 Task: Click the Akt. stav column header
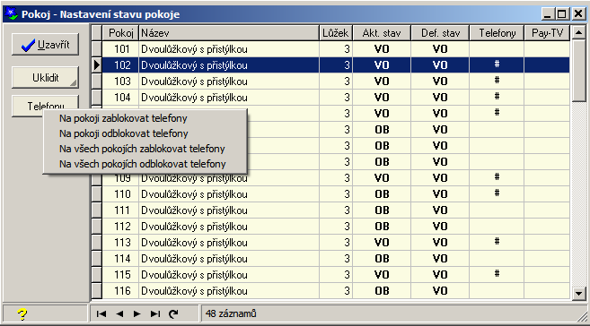click(x=382, y=33)
